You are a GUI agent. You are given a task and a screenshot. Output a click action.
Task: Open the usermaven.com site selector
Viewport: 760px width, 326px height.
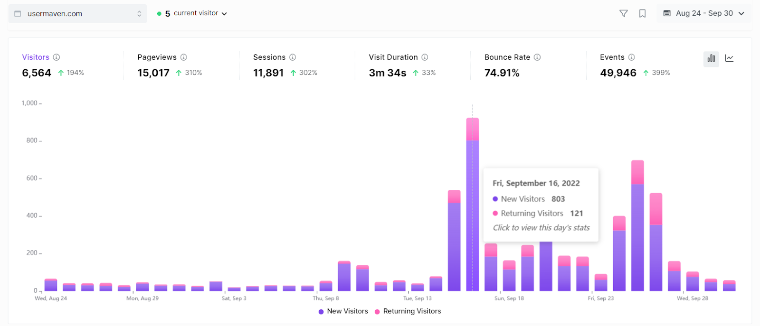[x=78, y=14]
